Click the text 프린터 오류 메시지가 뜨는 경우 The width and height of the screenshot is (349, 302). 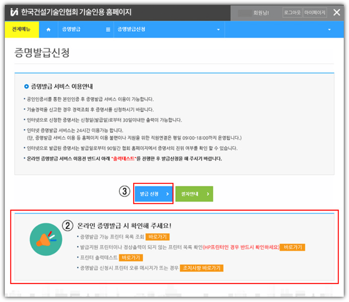coord(146,268)
